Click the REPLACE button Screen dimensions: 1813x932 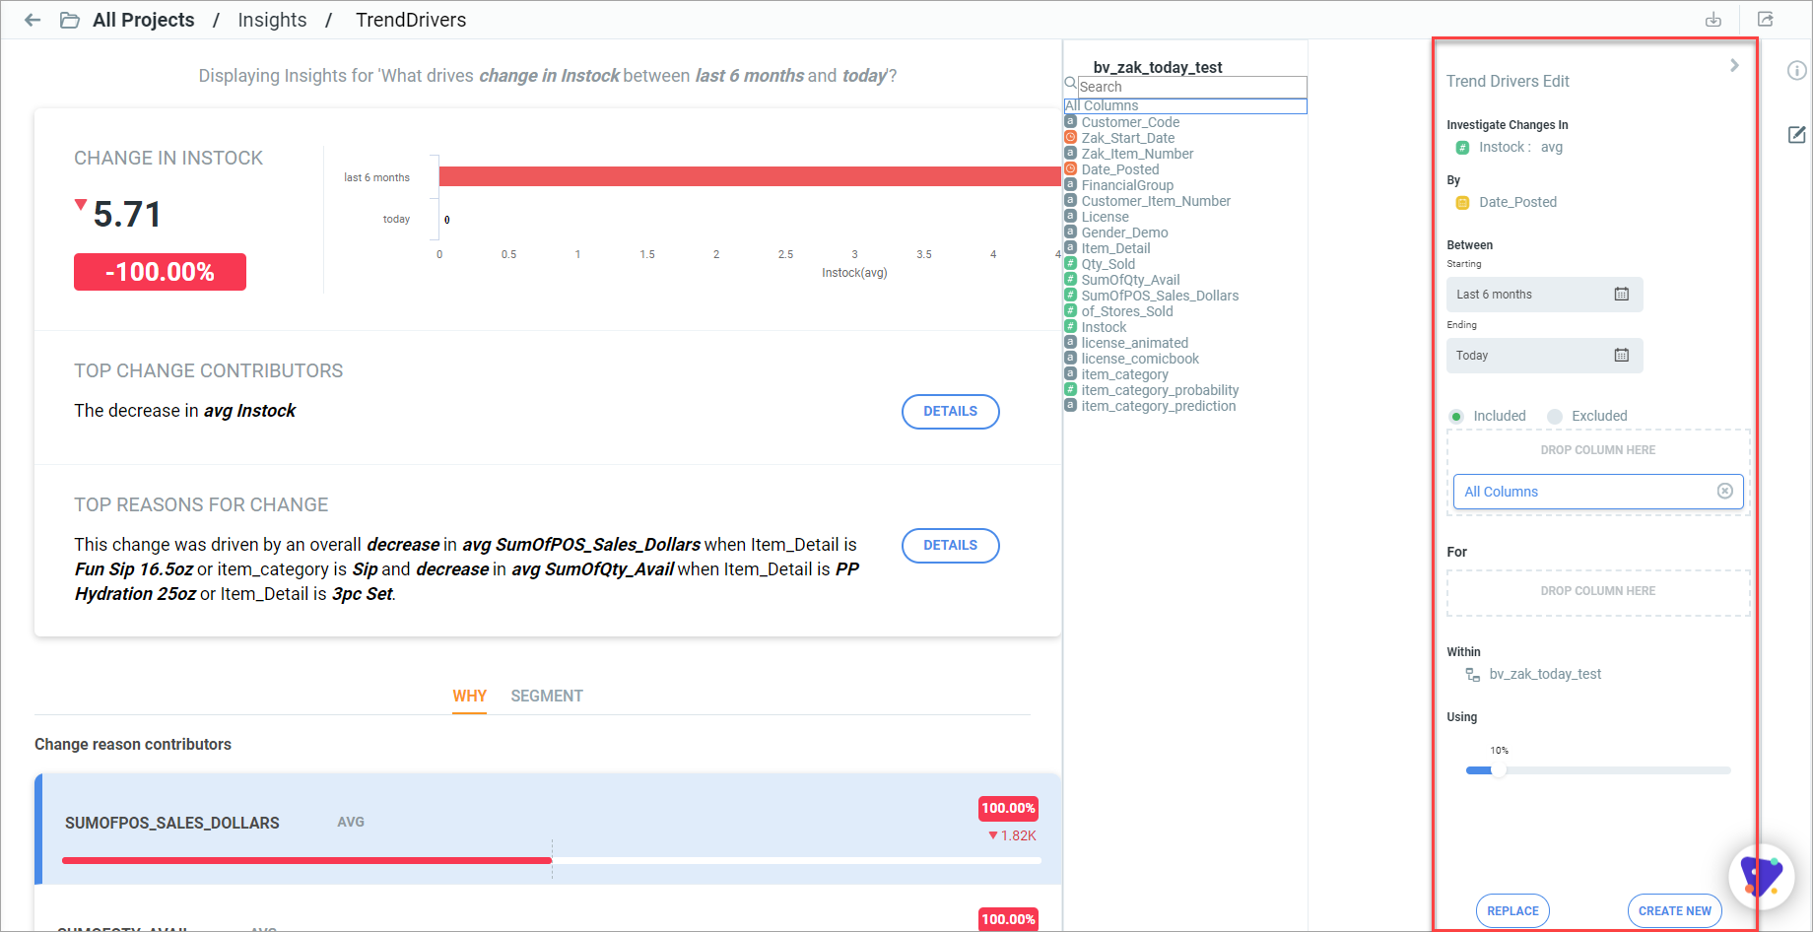pyautogui.click(x=1512, y=911)
